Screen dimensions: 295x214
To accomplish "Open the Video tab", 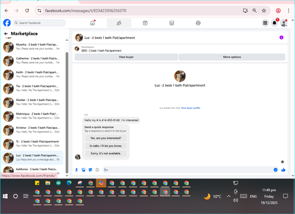I will [145, 23].
